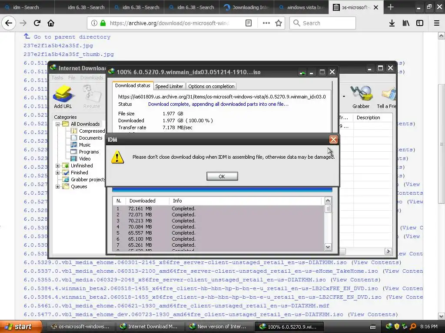This screenshot has width=445, height=333.
Task: Click the Add URL toolbar icon
Action: (63, 97)
